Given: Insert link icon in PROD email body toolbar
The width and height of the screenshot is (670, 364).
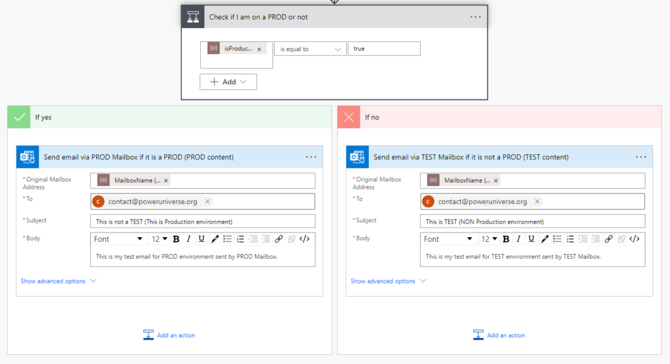Looking at the screenshot, I should click(x=279, y=239).
